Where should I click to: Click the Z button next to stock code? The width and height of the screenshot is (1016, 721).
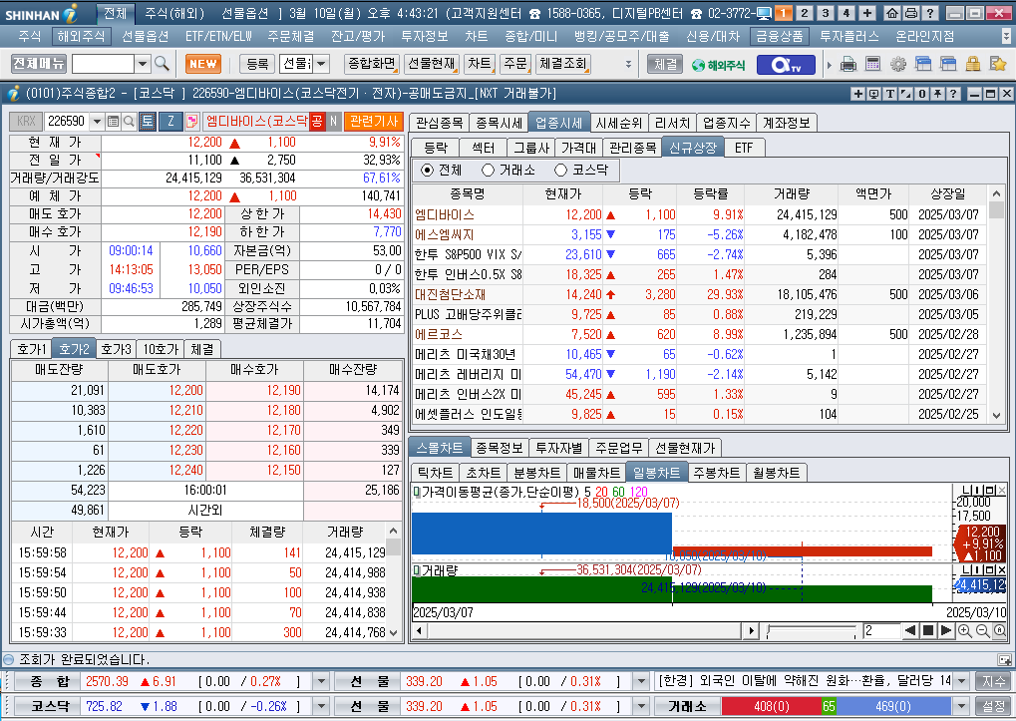[170, 121]
